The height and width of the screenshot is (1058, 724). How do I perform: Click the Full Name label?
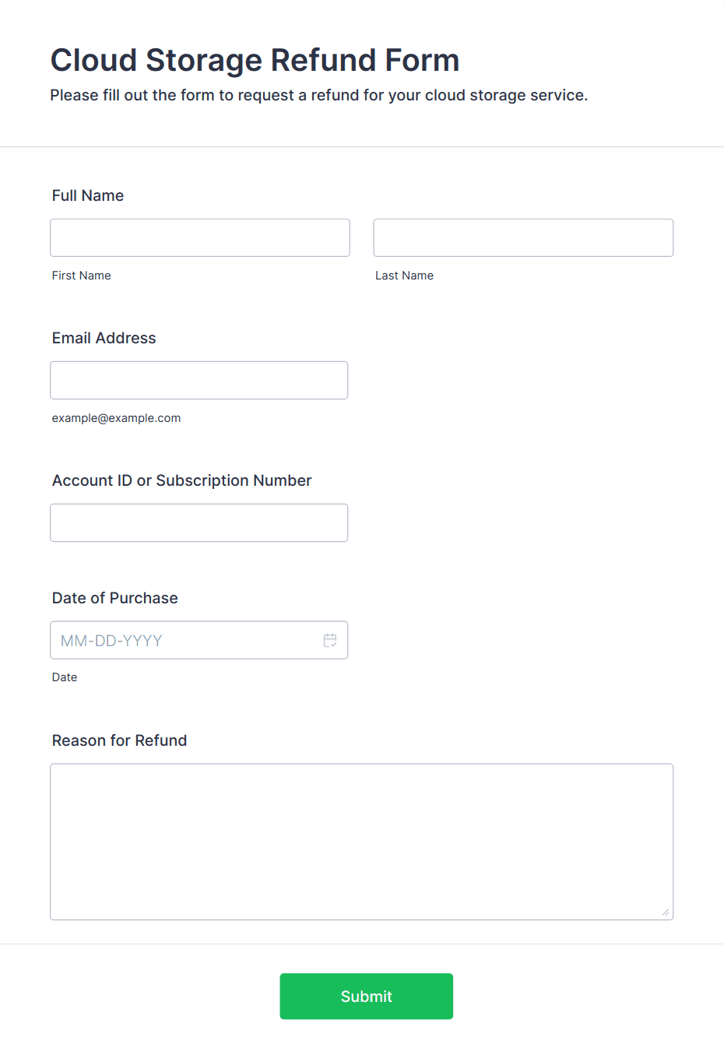coord(88,195)
